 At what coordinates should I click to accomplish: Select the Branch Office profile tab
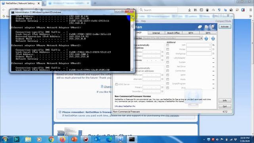[173, 33]
